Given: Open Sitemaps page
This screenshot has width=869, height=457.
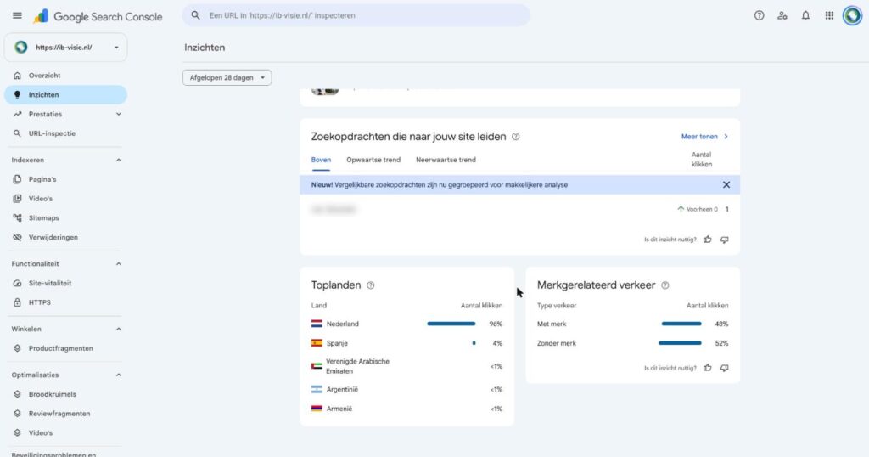Looking at the screenshot, I should pos(65,218).
